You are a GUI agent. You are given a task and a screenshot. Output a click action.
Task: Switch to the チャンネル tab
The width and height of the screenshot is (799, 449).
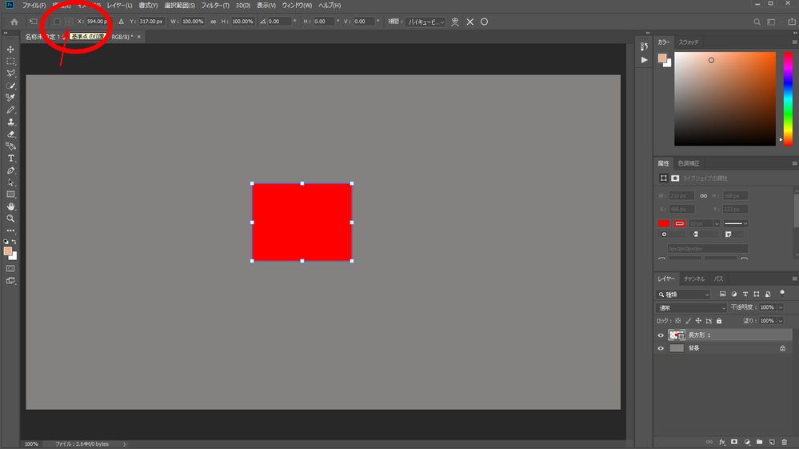(x=694, y=279)
